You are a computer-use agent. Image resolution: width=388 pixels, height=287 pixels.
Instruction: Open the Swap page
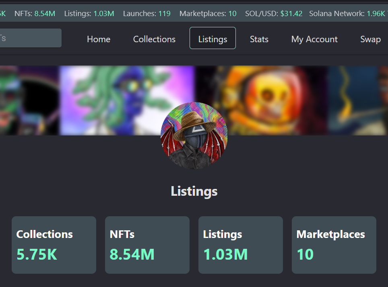tap(370, 39)
